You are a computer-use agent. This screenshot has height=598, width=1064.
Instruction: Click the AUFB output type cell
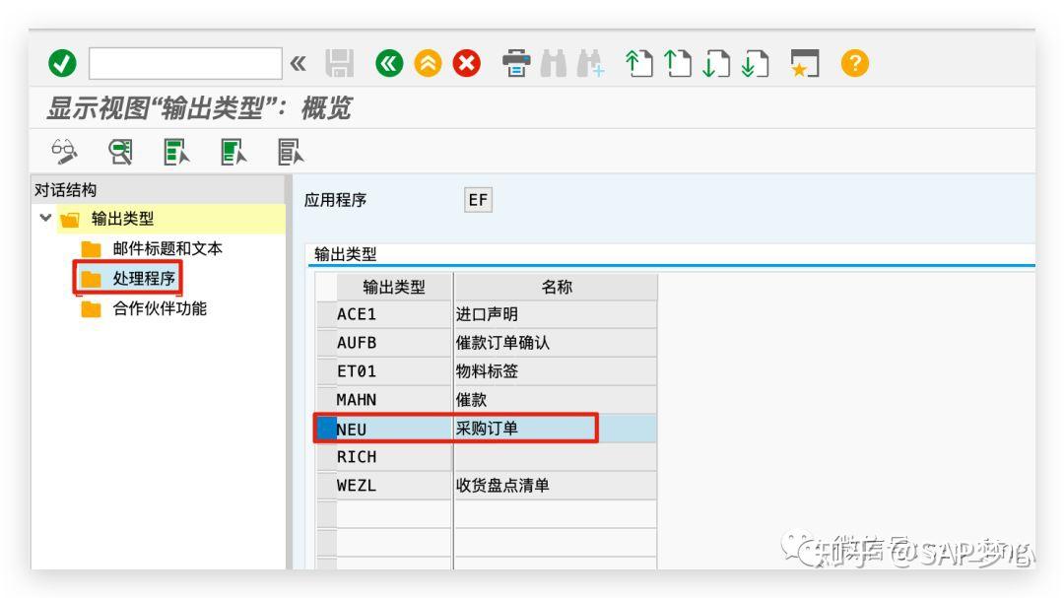click(x=394, y=343)
